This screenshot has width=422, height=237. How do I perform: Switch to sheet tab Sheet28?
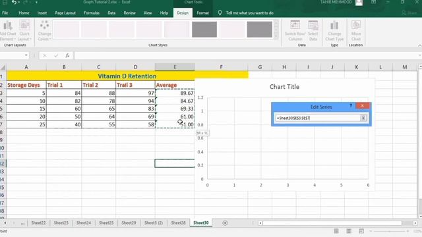pos(178,223)
